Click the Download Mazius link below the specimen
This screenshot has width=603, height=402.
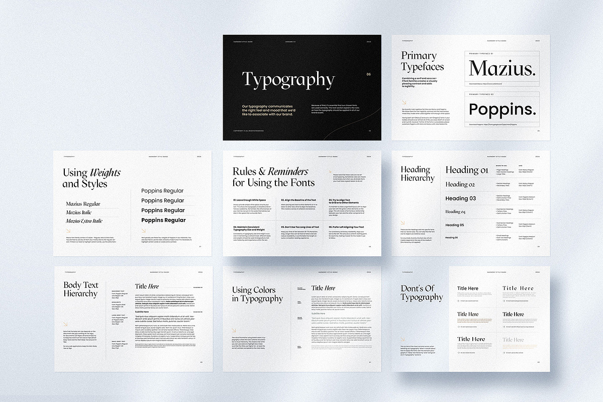(x=485, y=83)
